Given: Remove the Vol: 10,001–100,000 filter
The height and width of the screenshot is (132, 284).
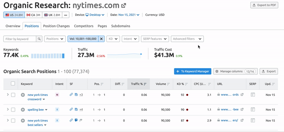Looking at the screenshot, I should [x=102, y=39].
